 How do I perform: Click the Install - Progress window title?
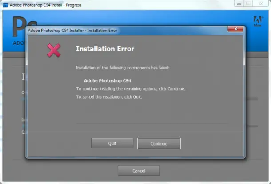[45, 5]
